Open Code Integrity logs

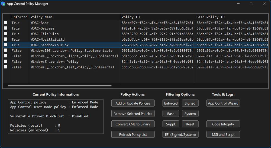coord(223,124)
